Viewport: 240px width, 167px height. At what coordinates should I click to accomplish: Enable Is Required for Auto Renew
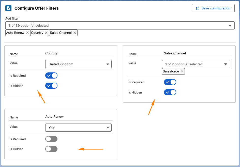pyautogui.click(x=51, y=139)
